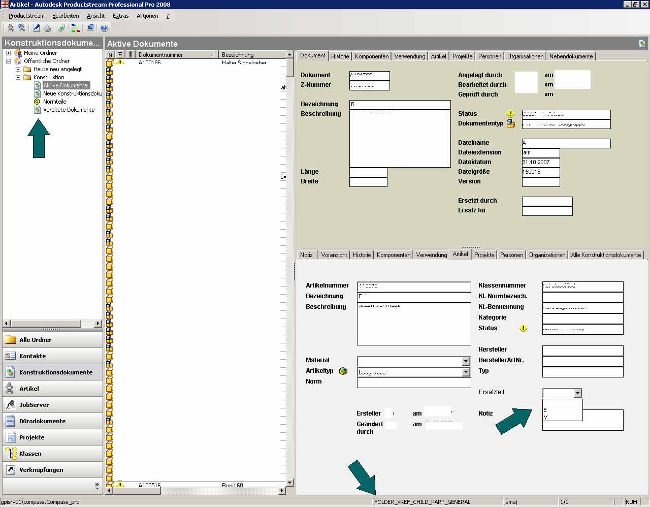This screenshot has width=650, height=508.
Task: Open the Kontakte navigation section
Action: click(52, 356)
